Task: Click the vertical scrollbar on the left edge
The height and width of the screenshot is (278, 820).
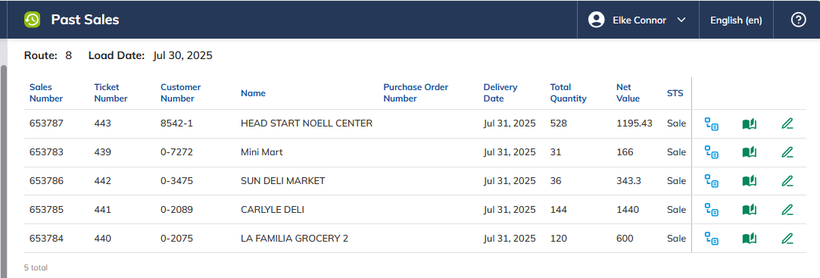Action: tap(4, 167)
